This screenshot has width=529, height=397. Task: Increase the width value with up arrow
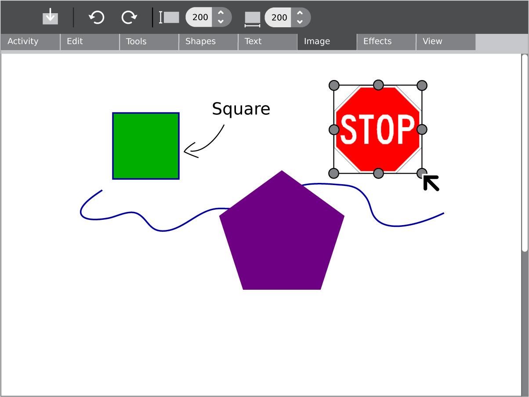point(300,13)
